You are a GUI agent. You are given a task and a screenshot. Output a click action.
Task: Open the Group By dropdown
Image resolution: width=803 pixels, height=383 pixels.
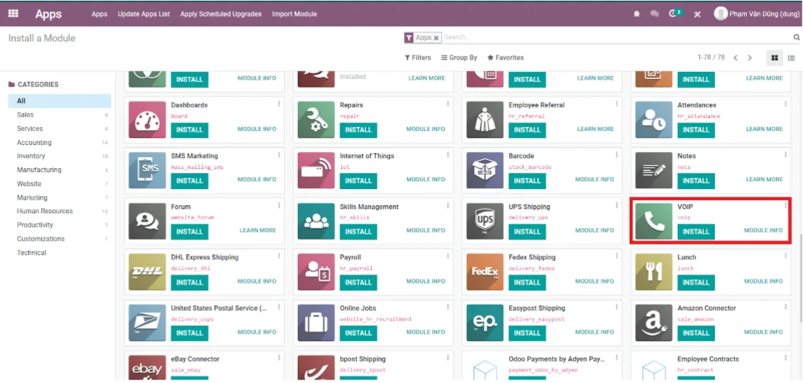pos(459,58)
